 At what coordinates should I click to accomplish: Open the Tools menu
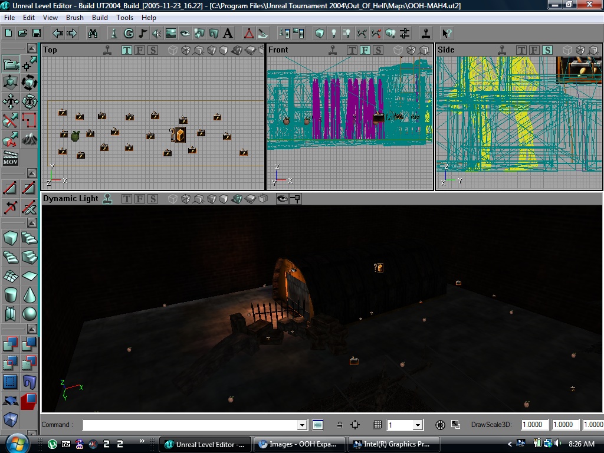pos(125,18)
